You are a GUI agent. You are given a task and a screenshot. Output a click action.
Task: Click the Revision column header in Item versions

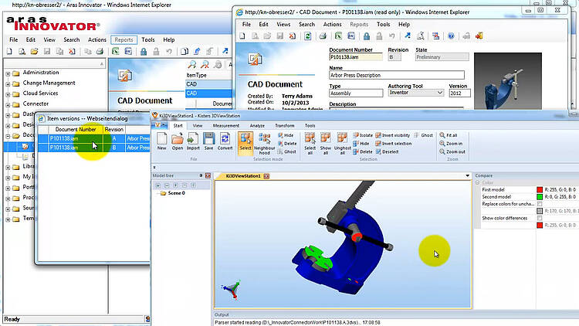coord(113,129)
